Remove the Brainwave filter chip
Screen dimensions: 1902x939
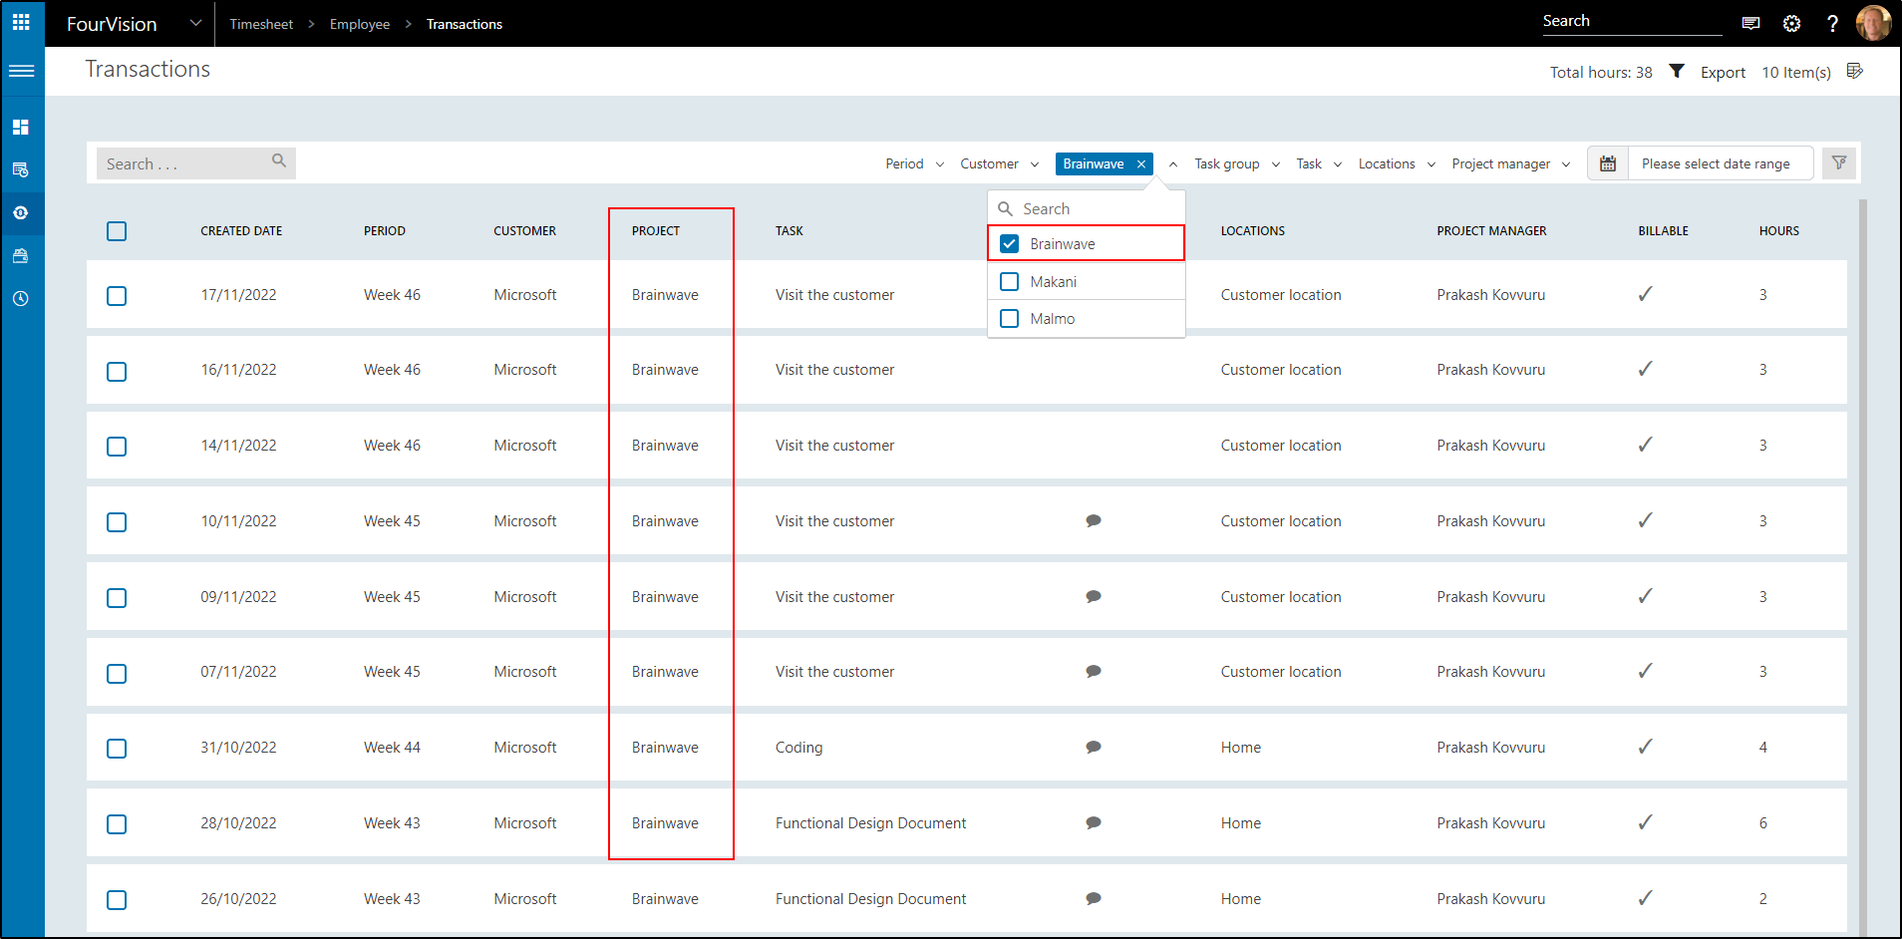[1141, 164]
